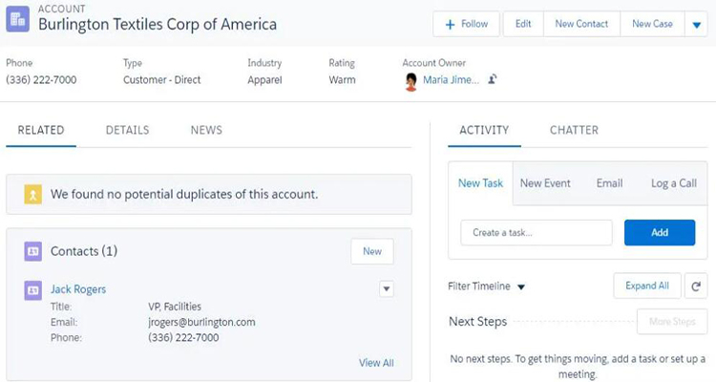The height and width of the screenshot is (382, 716).
Task: Open the Contacts (1) related list heading
Action: 84,251
